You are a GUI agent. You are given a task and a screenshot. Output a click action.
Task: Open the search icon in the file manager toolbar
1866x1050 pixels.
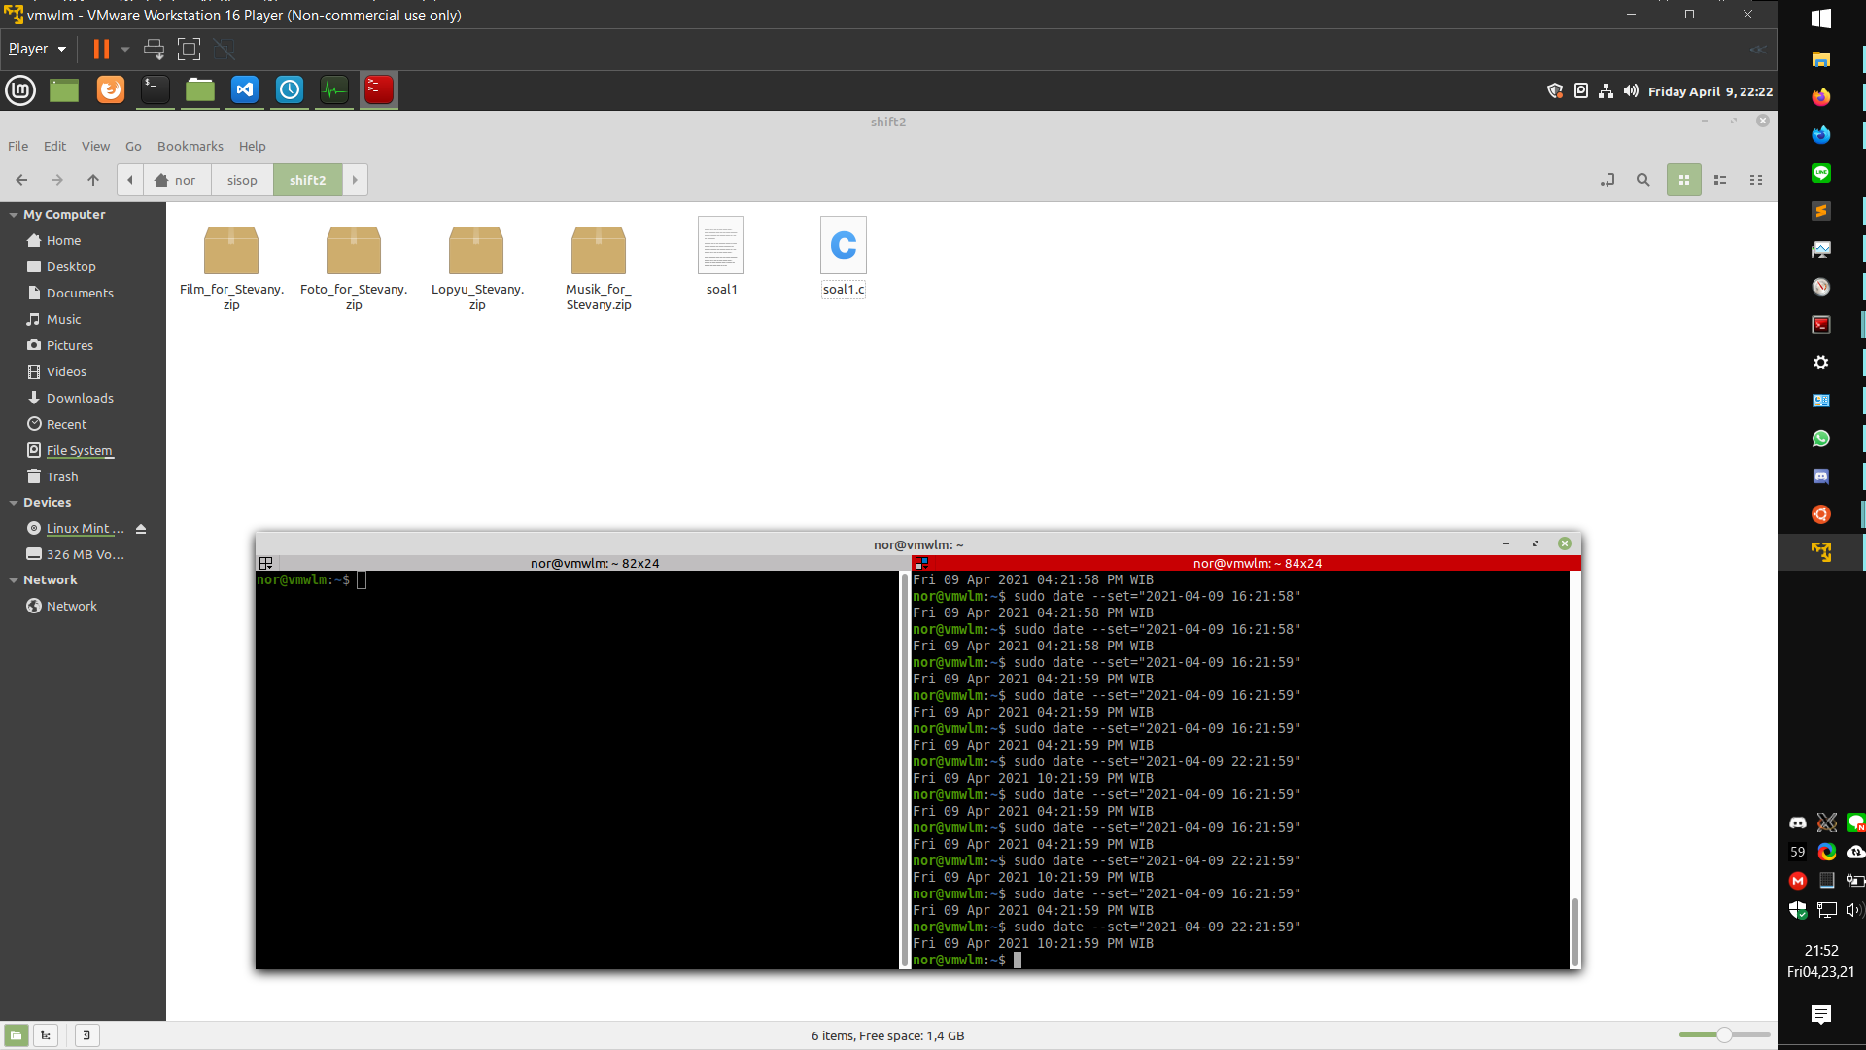1643,180
